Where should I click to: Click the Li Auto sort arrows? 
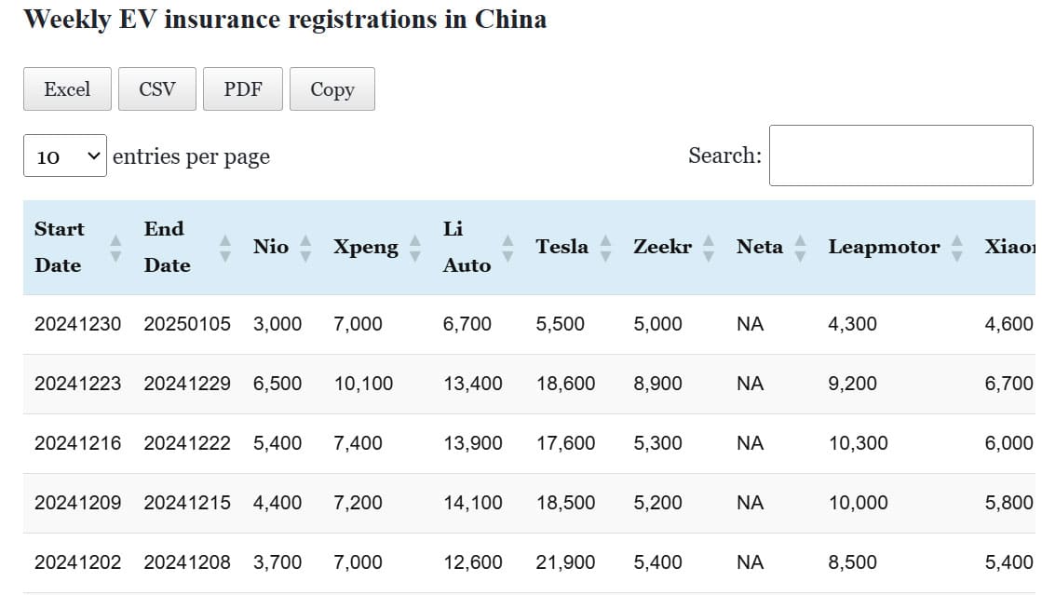pos(507,248)
